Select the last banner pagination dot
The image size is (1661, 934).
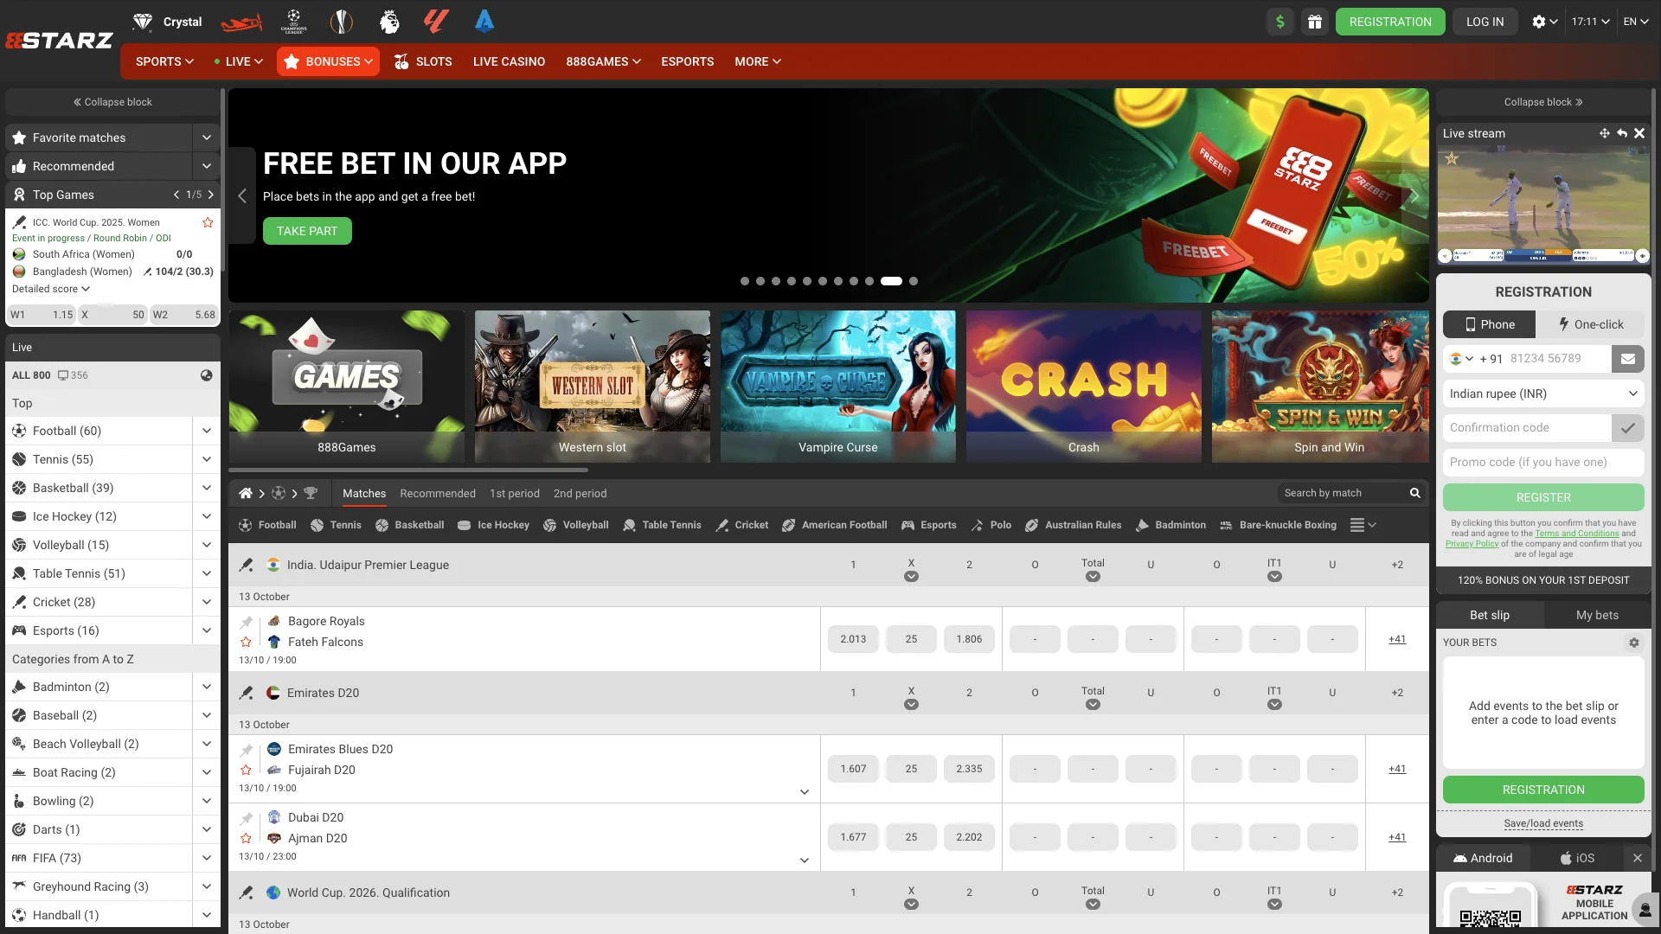point(914,281)
